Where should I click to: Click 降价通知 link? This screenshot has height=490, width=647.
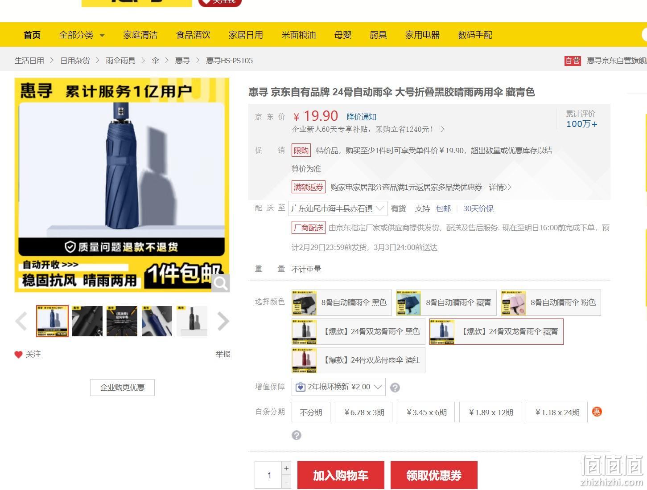(x=362, y=117)
